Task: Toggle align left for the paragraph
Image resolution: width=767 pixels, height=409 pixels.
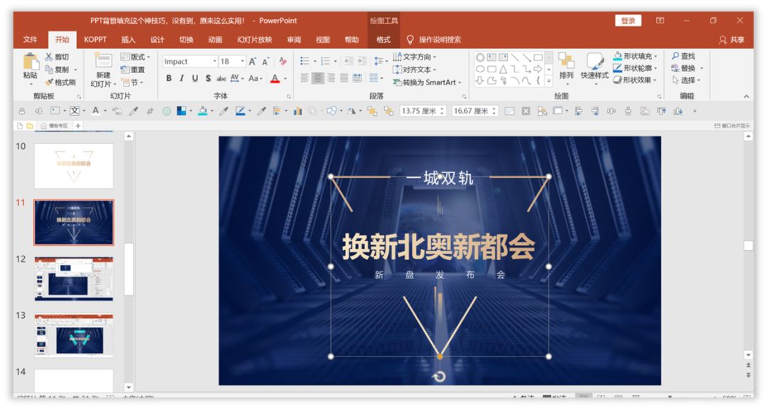Action: coord(304,78)
